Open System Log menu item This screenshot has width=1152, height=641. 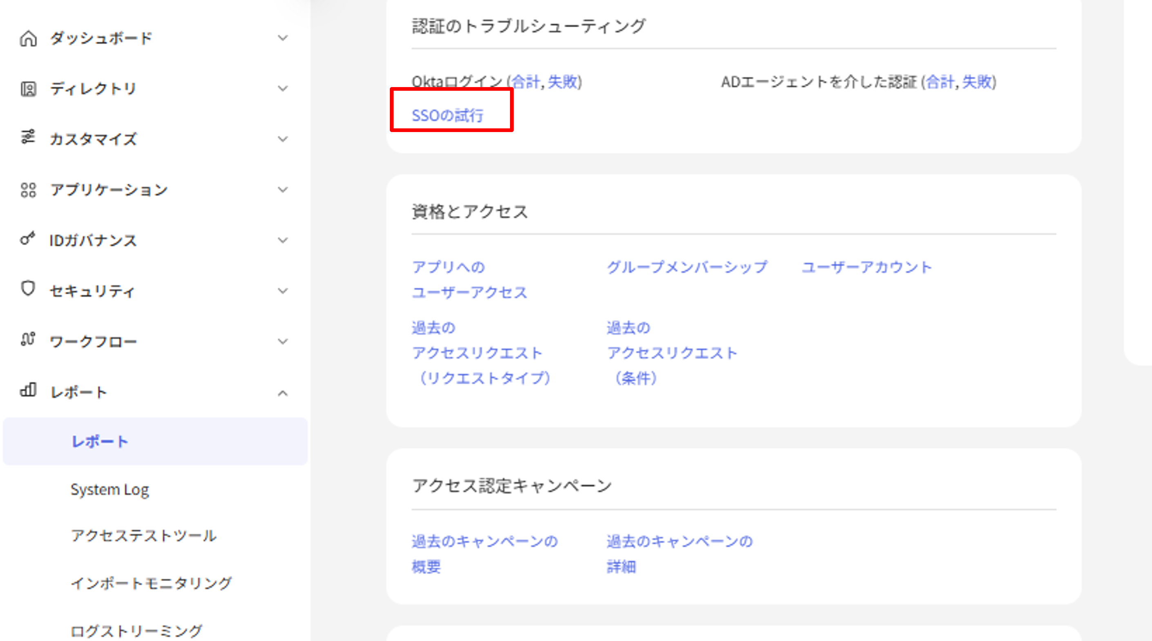tap(110, 489)
